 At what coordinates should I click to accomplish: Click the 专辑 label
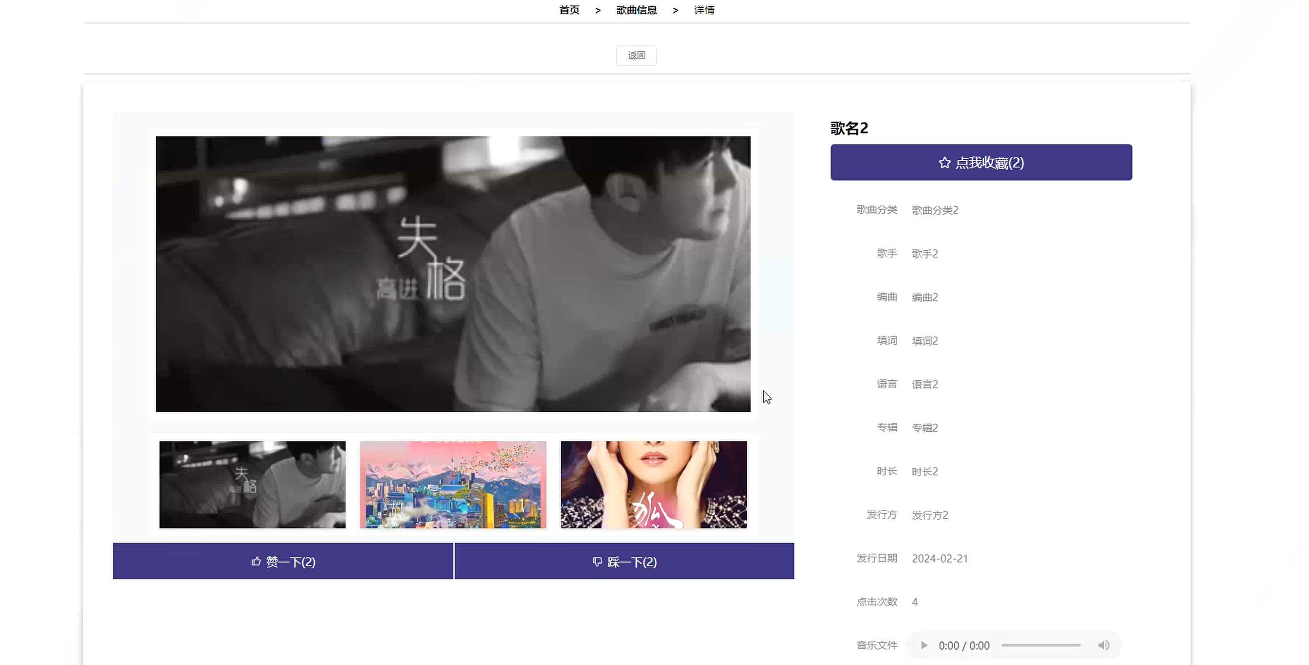point(887,428)
